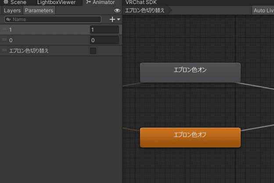The height and width of the screenshot is (183, 274).
Task: Switch to the Layers tab
Action: click(x=12, y=11)
